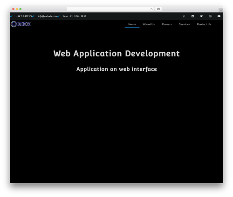The height and width of the screenshot is (197, 233).
Task: Open a new browser tab with plus button
Action: (x=221, y=10)
